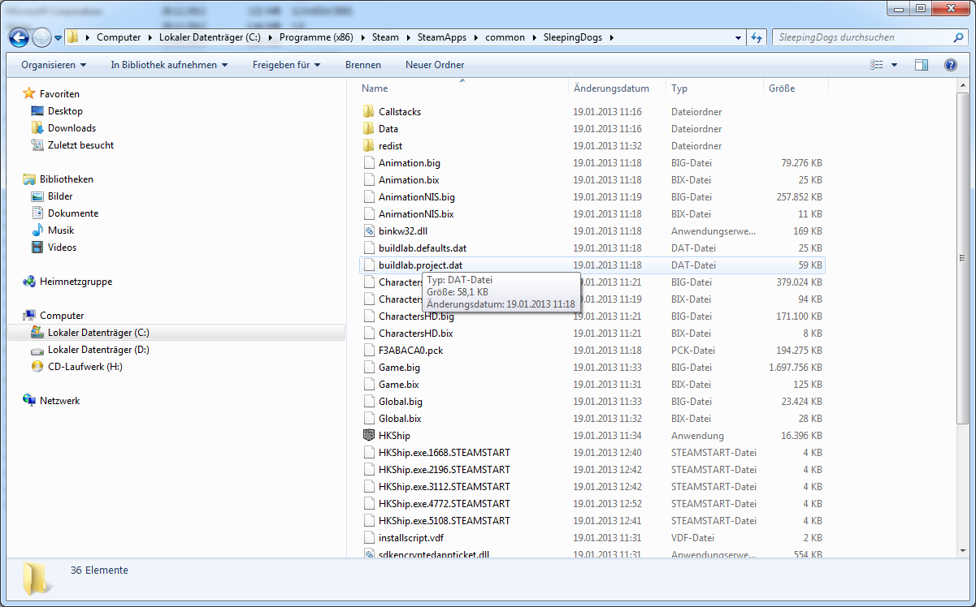Click the Forward navigation arrow button
Image resolution: width=976 pixels, height=607 pixels.
point(41,37)
